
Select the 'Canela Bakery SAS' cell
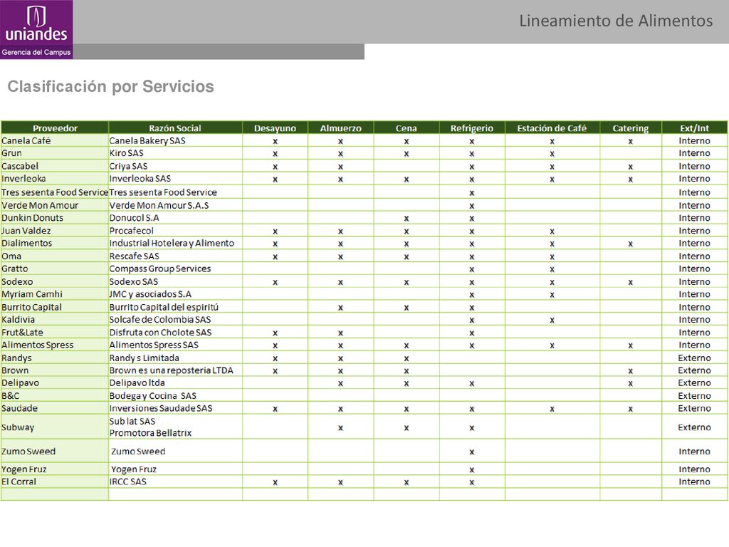pyautogui.click(x=175, y=140)
